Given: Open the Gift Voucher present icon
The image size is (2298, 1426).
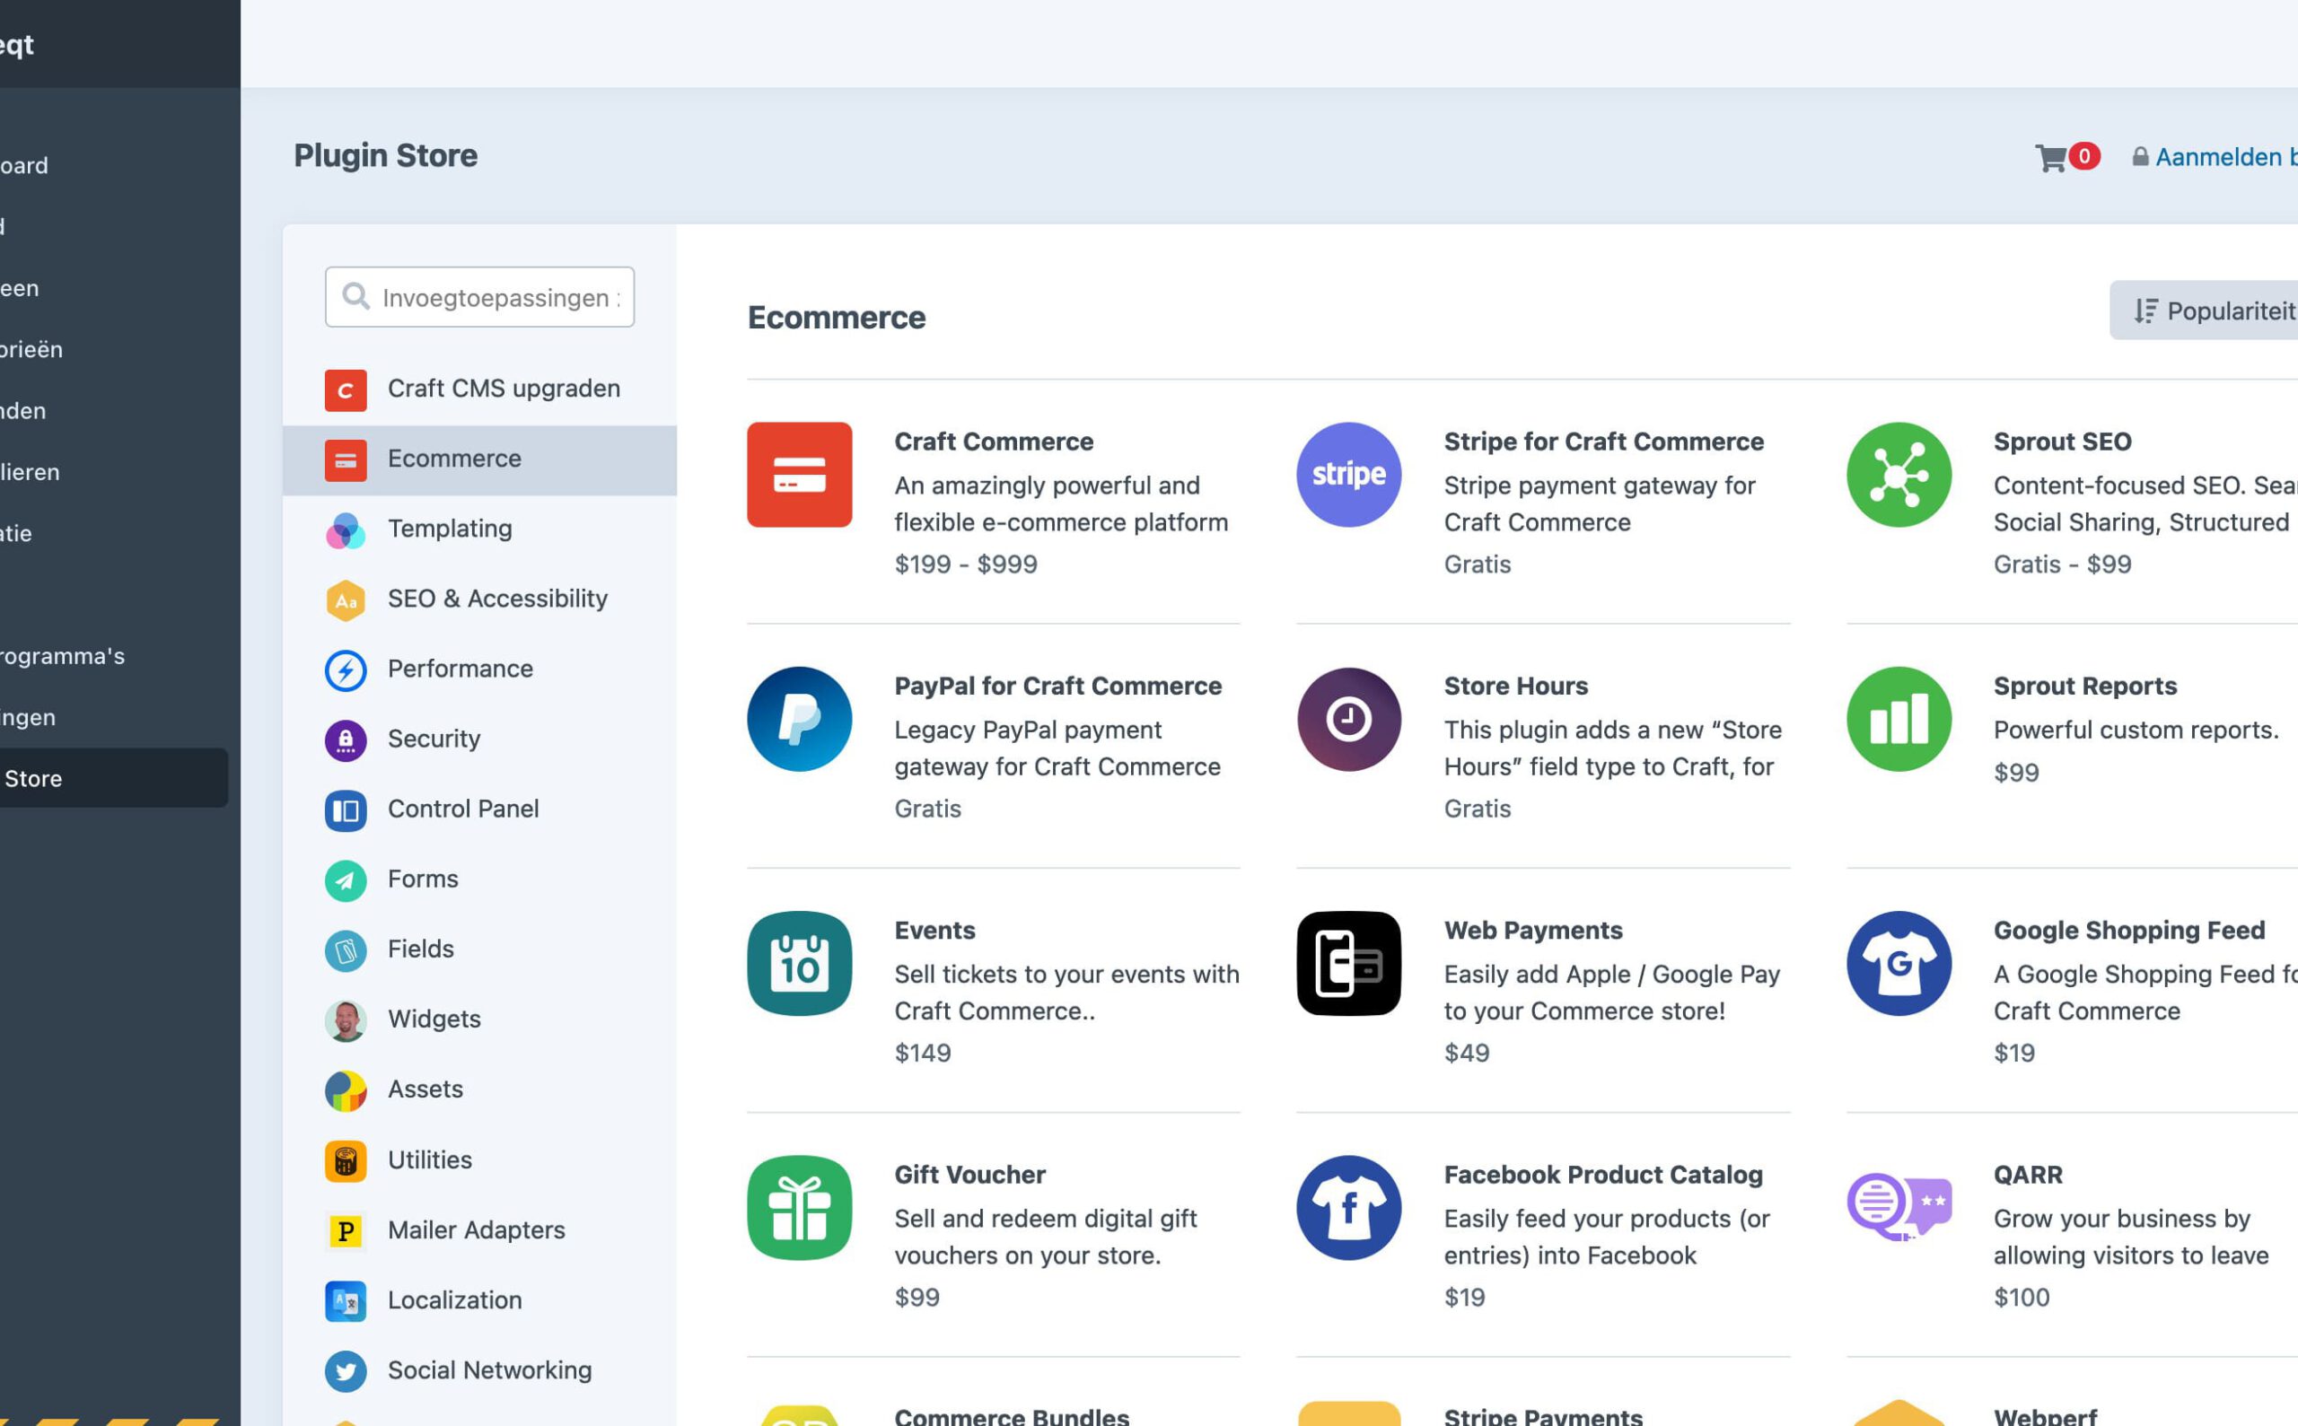Looking at the screenshot, I should (x=799, y=1207).
